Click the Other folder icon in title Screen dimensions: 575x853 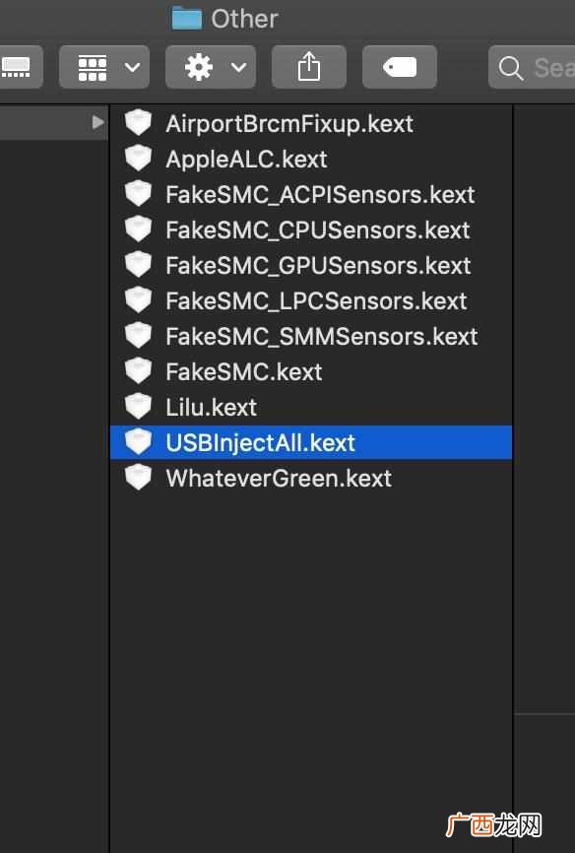187,19
